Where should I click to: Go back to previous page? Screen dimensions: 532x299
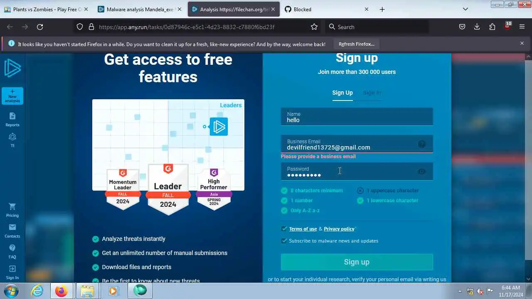click(x=10, y=27)
